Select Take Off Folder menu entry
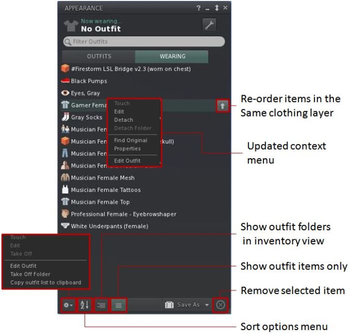The image size is (350, 333). coord(30,274)
